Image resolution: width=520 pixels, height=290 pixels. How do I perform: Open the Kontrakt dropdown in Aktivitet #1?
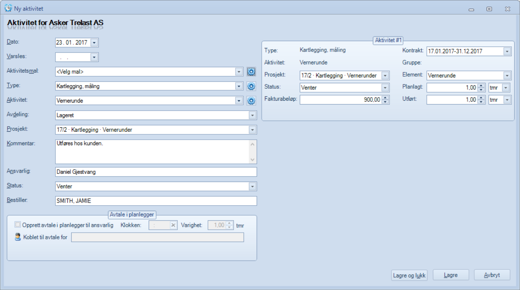pyautogui.click(x=507, y=51)
